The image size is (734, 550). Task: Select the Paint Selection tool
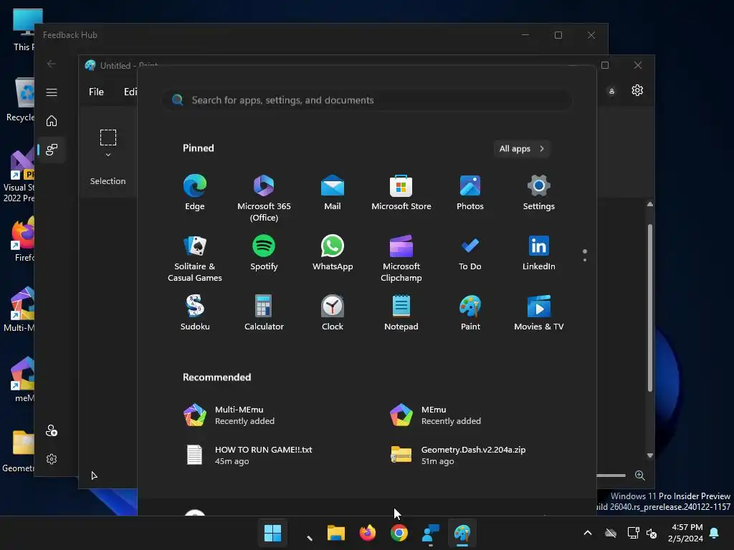tap(108, 137)
